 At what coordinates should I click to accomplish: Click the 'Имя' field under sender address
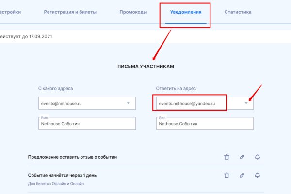[x=87, y=124]
